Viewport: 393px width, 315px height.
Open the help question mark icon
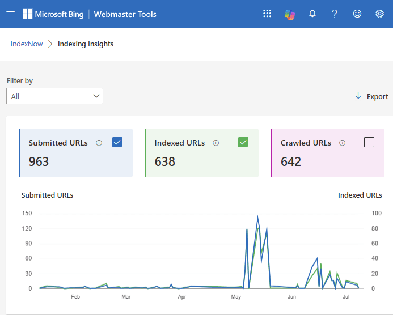(335, 14)
